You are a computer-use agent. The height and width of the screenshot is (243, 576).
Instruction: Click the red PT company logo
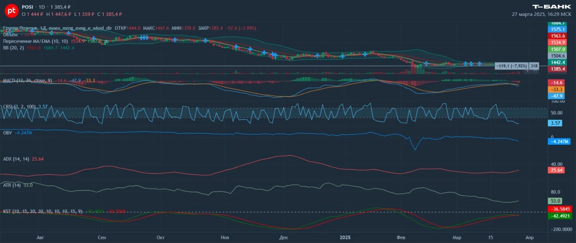11,11
